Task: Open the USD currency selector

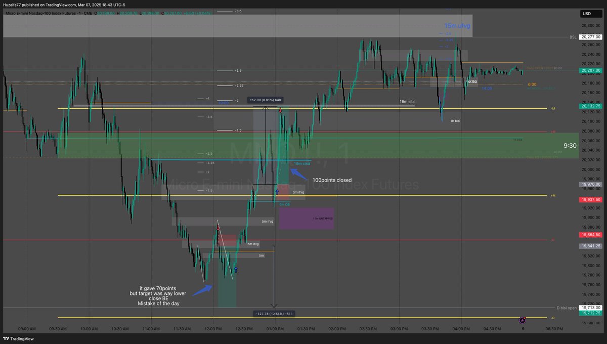Action: click(x=591, y=14)
